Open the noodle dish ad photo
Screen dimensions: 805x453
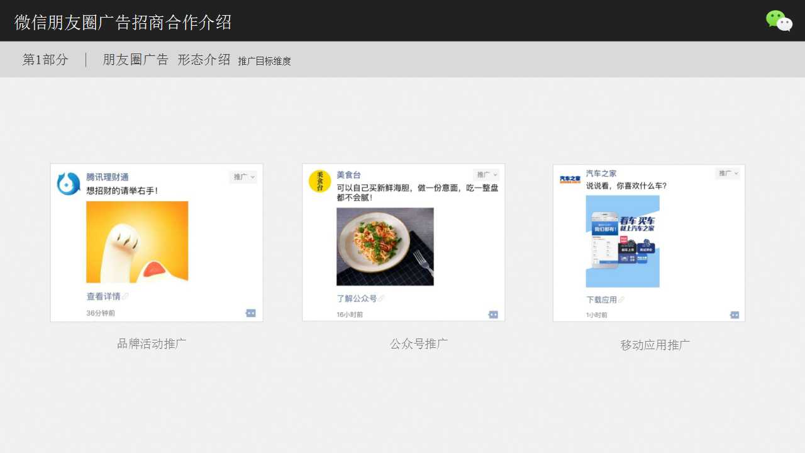coord(385,247)
